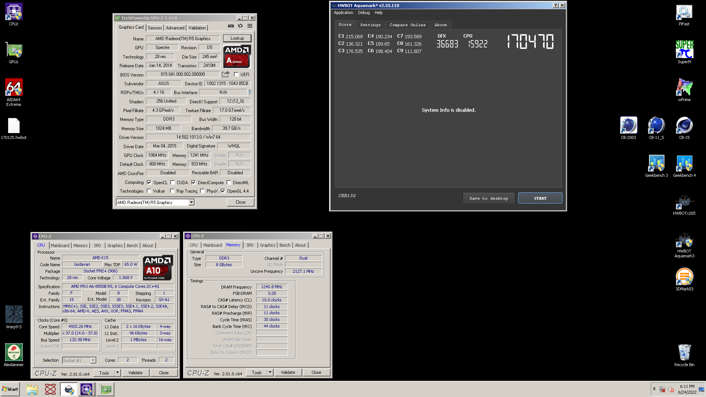Toggle the CUDA checkbox
Viewport: 706px width, 397px height.
tap(172, 182)
